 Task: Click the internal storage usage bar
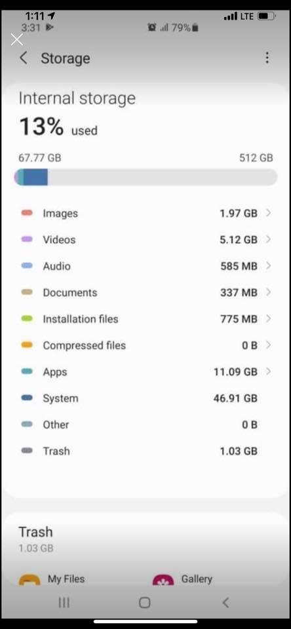pos(145,177)
